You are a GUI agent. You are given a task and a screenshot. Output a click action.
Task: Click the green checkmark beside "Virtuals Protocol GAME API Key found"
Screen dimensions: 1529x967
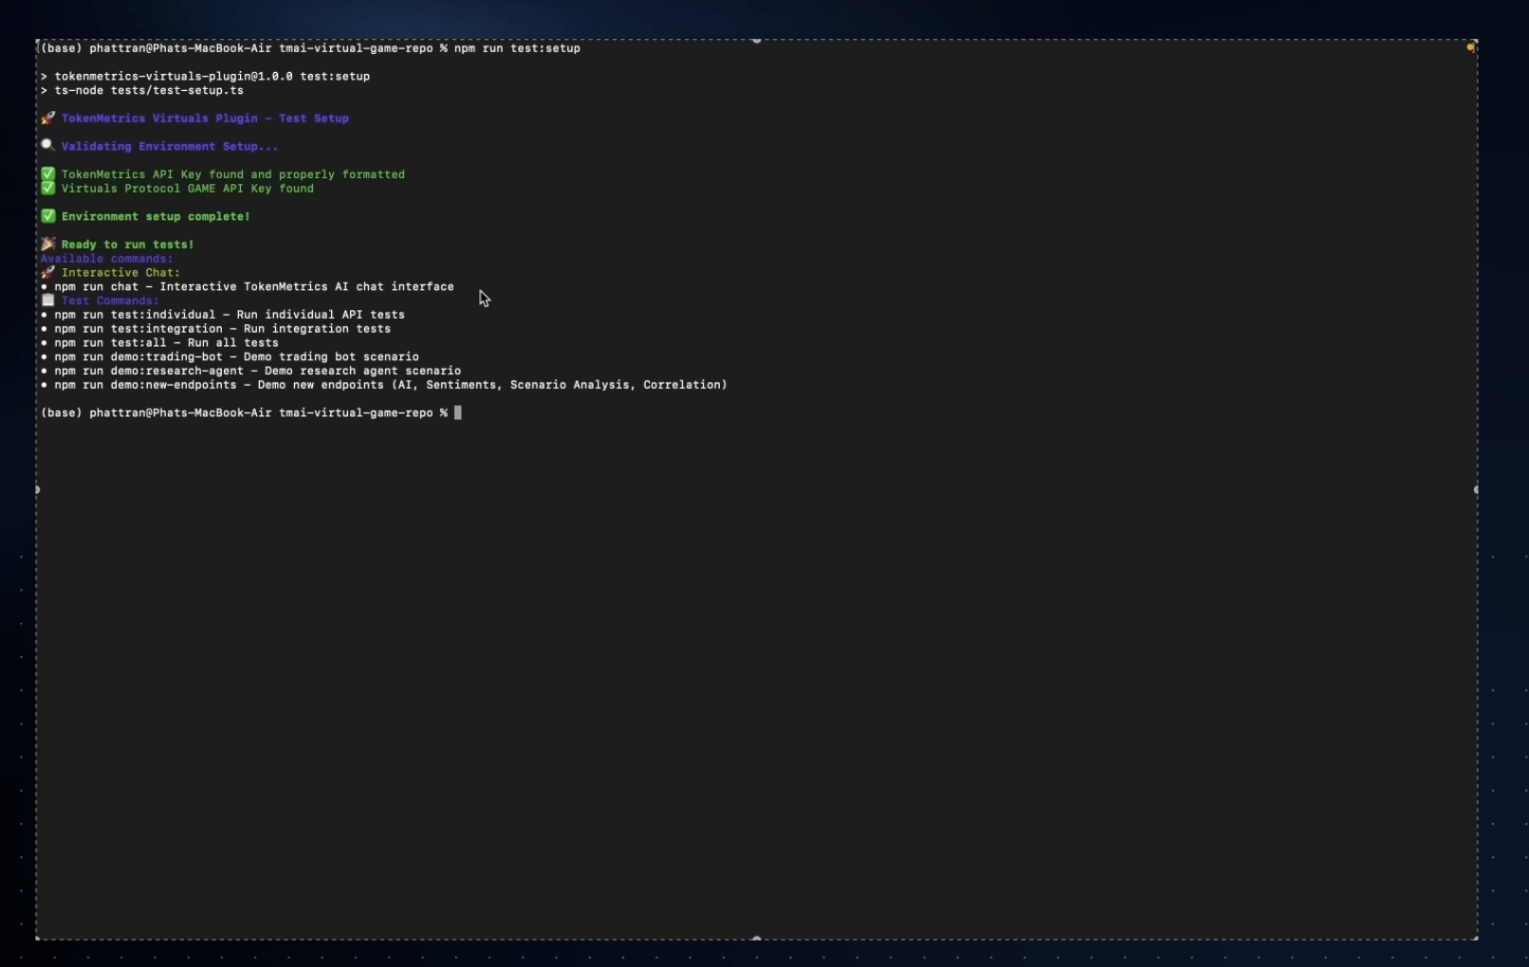48,188
